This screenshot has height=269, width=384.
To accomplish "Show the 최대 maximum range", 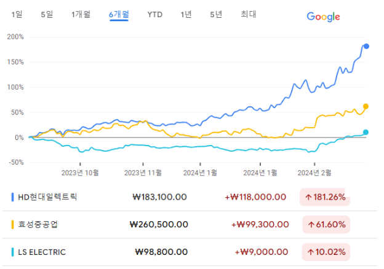I will coord(249,14).
